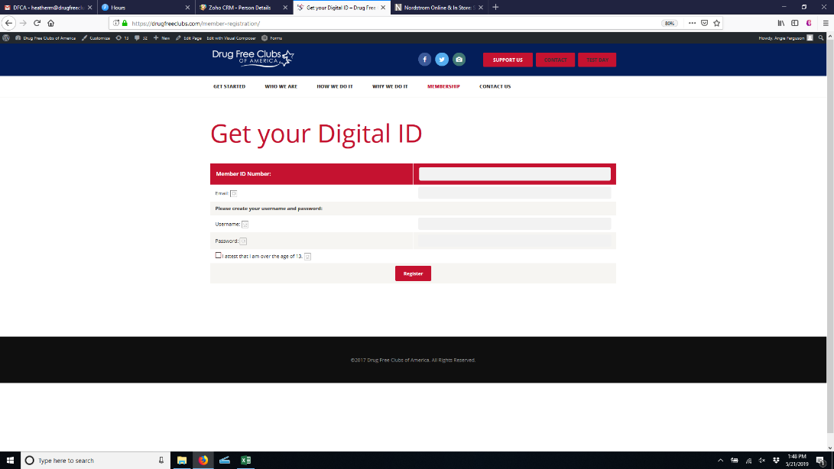Open the Twitter social icon
This screenshot has height=469, width=834.
click(x=442, y=60)
